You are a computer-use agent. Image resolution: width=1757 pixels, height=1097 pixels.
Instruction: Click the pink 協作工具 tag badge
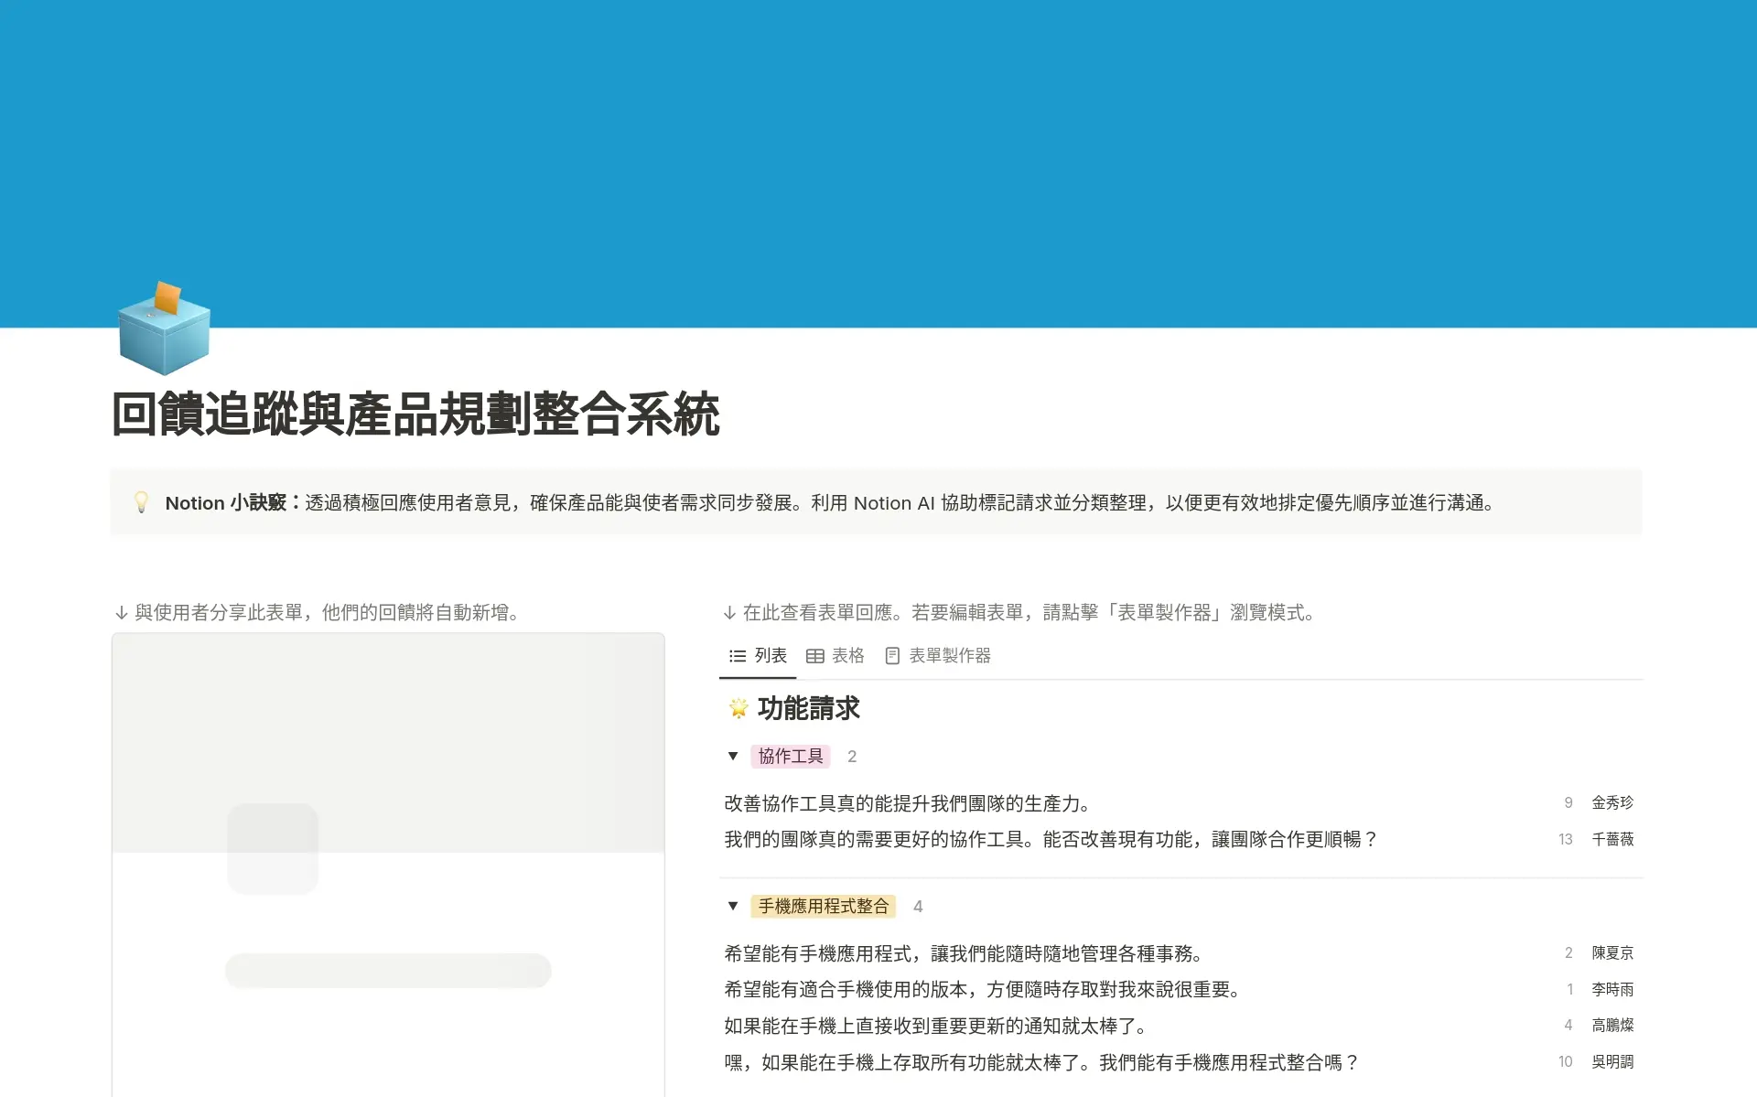[790, 756]
